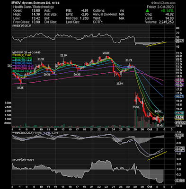Select the Health Care / Biotechnology sector text
This screenshot has width=186, height=189.
pyautogui.click(x=34, y=7)
